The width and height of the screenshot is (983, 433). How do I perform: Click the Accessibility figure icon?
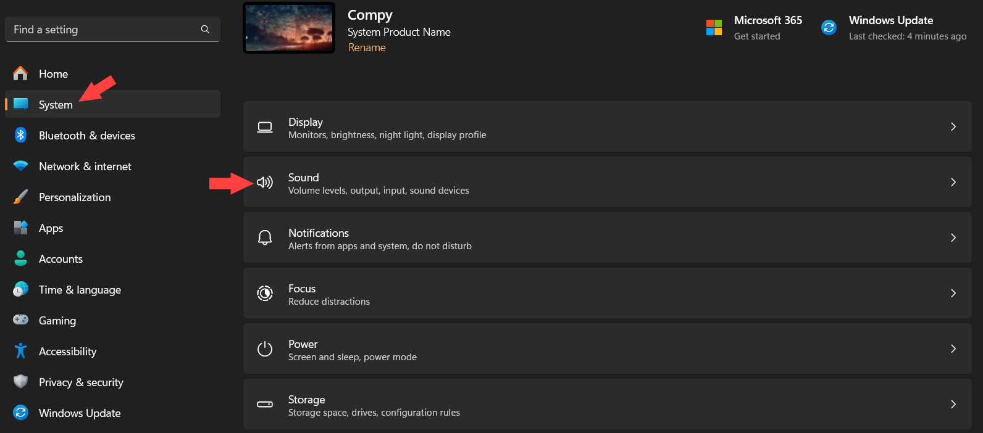(x=20, y=351)
